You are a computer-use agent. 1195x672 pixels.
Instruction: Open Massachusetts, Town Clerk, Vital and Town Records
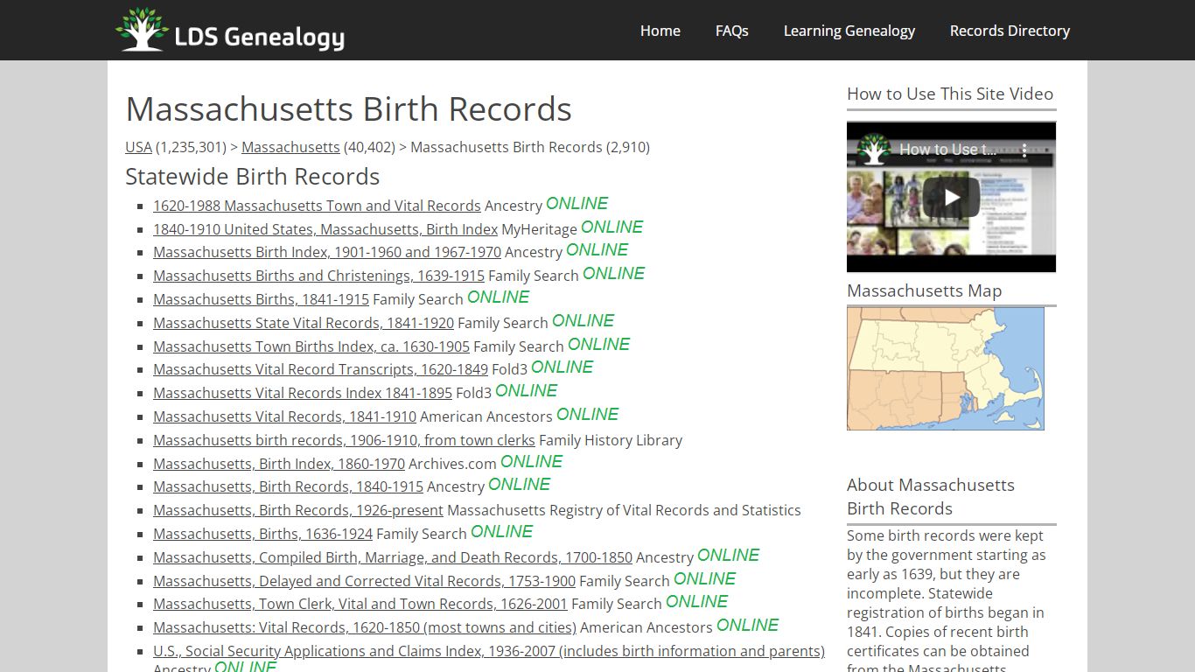[360, 604]
